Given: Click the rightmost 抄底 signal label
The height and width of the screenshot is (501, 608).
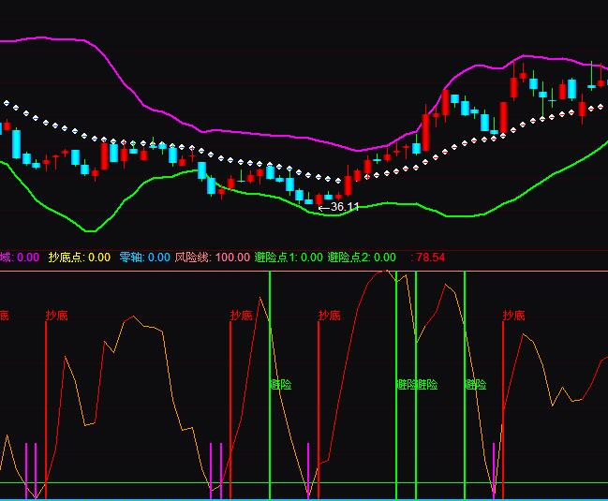Looking at the screenshot, I should tap(514, 316).
